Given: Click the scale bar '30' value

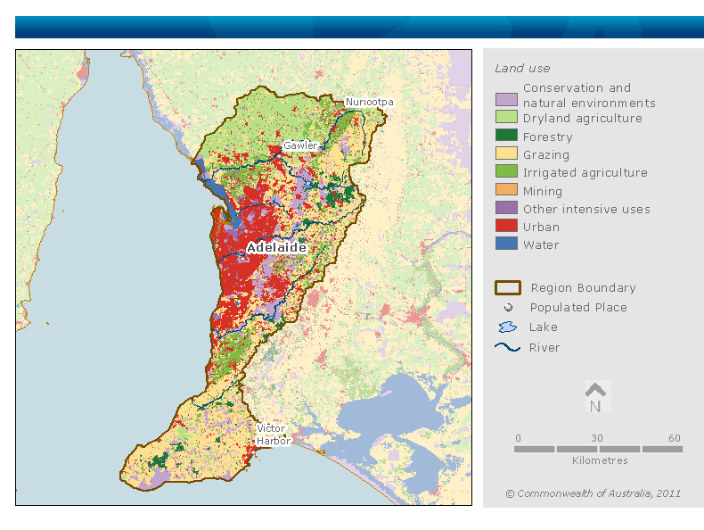Looking at the screenshot, I should (x=597, y=438).
